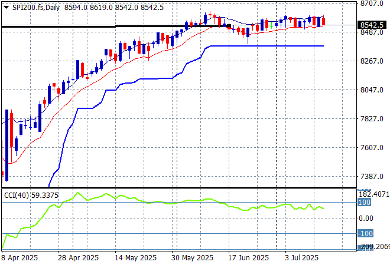Viewport: 390px width, 265px height.
Task: Click the CCI 0.00 level label
Action: pos(366,218)
